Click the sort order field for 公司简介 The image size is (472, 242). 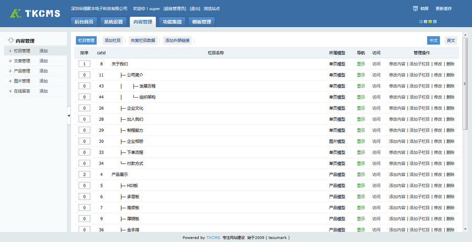tap(84, 75)
